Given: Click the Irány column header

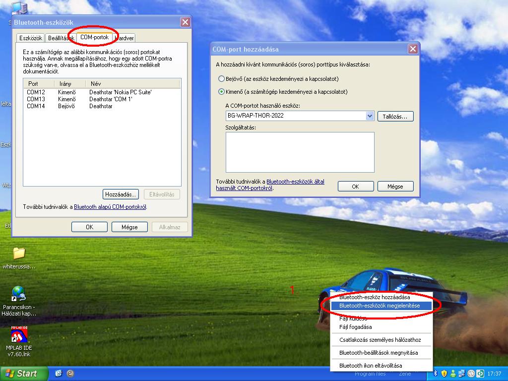Looking at the screenshot, I should (69, 83).
